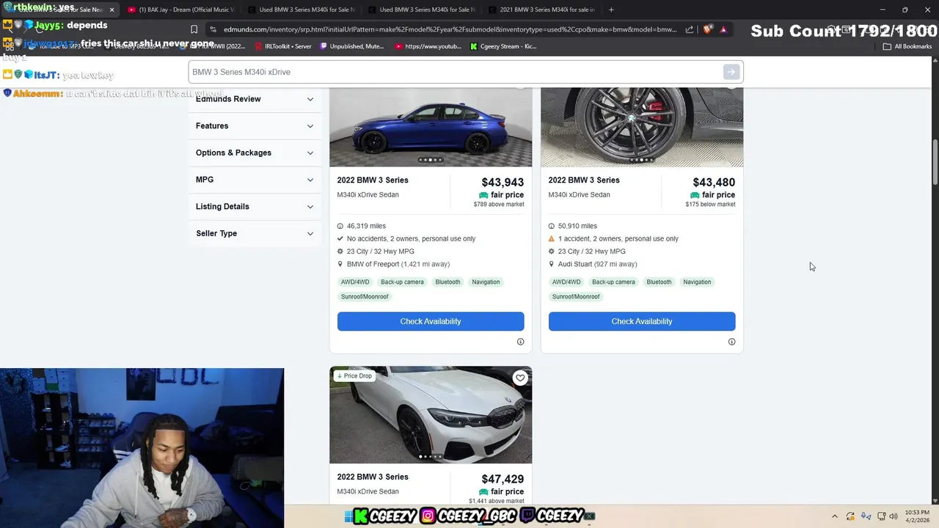939x528 pixels.
Task: Open the 2022 BMW 3 Series title priced $47,429
Action: (x=373, y=477)
